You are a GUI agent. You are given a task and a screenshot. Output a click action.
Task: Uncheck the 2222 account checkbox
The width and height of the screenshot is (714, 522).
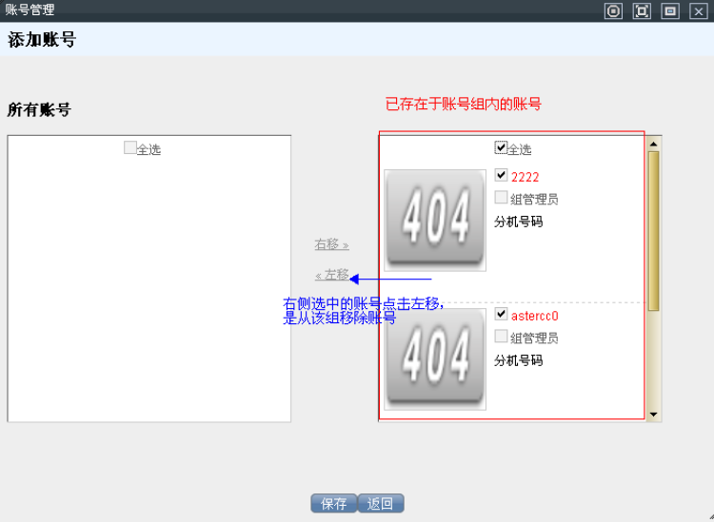(x=501, y=175)
